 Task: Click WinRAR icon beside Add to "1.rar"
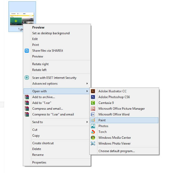[x=27, y=103]
